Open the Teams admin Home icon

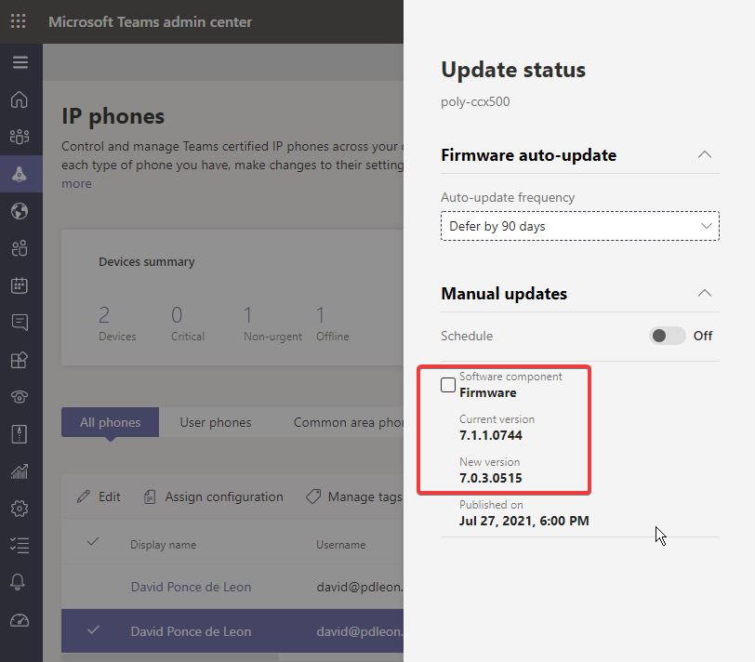[x=19, y=99]
